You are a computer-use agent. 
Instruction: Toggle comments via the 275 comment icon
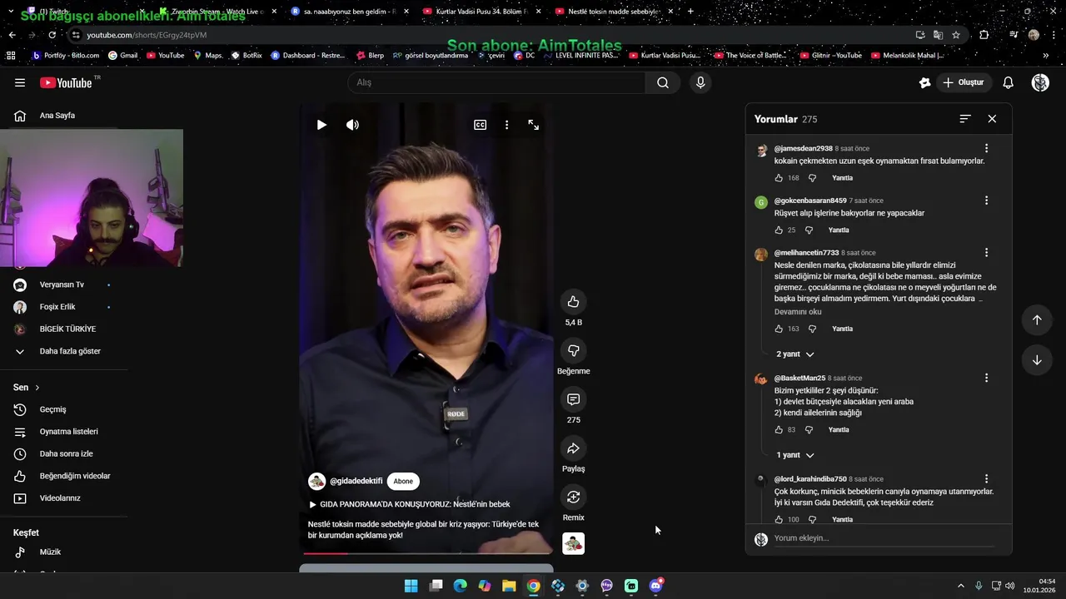(573, 399)
